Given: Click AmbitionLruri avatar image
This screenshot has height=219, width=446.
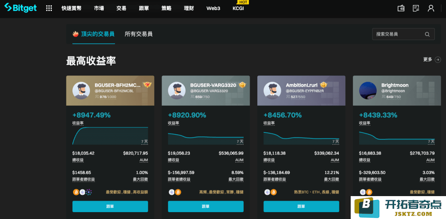Looking at the screenshot, I should (272, 90).
